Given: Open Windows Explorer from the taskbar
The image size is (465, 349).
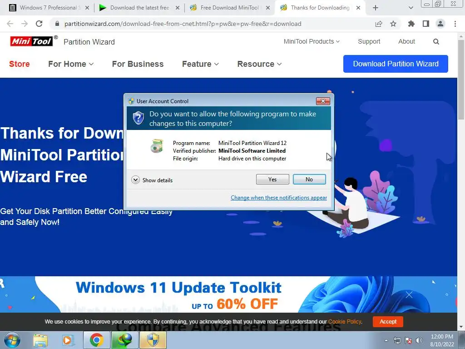Looking at the screenshot, I should point(40,340).
